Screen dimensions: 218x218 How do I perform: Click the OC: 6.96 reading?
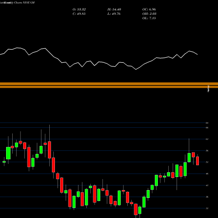point(149,10)
